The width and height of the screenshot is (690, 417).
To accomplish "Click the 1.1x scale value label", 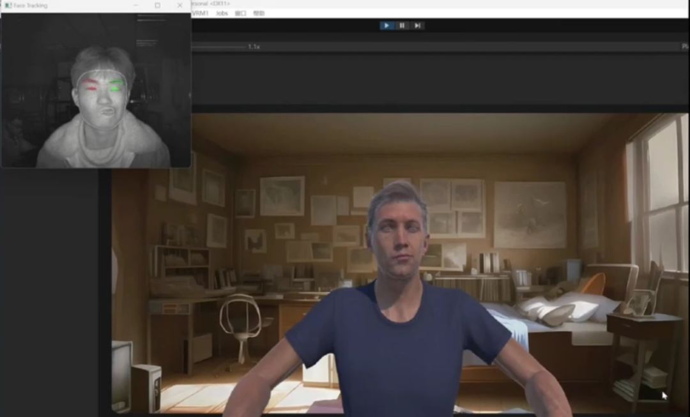I will pos(254,47).
